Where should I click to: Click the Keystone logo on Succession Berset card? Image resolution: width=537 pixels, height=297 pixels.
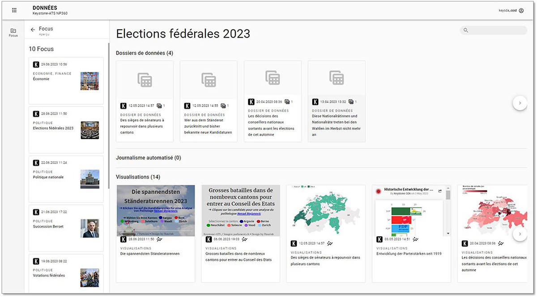(36, 212)
